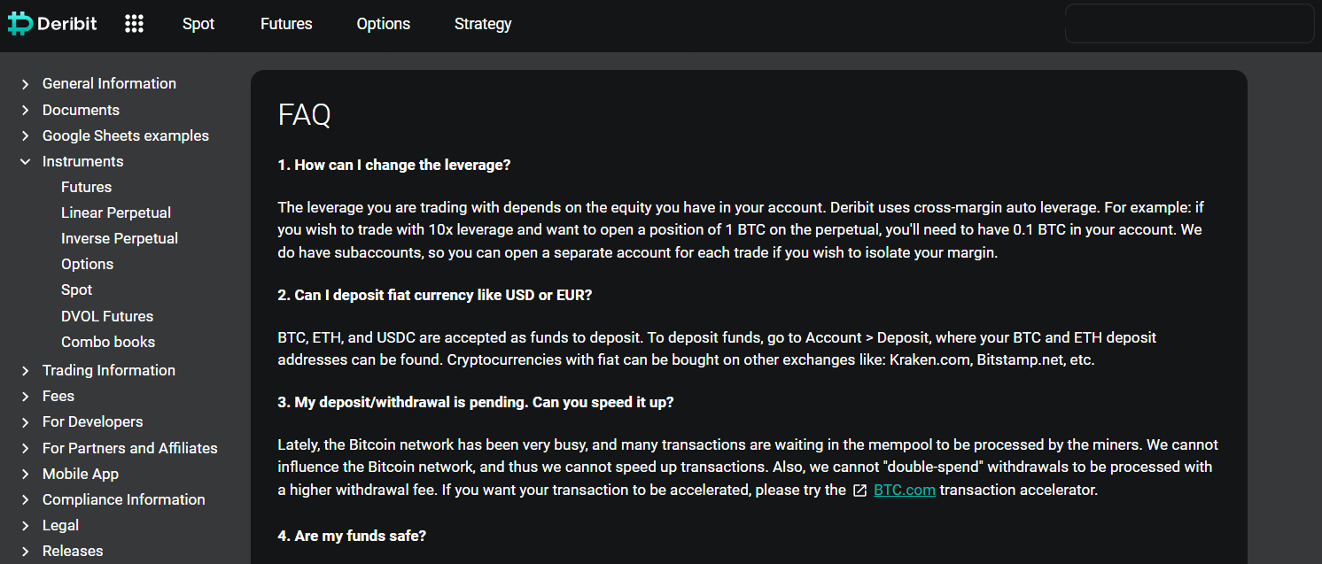The image size is (1322, 564).
Task: Click the search box in header
Action: click(x=1188, y=24)
